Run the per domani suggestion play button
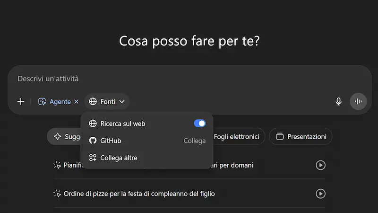 (x=320, y=165)
